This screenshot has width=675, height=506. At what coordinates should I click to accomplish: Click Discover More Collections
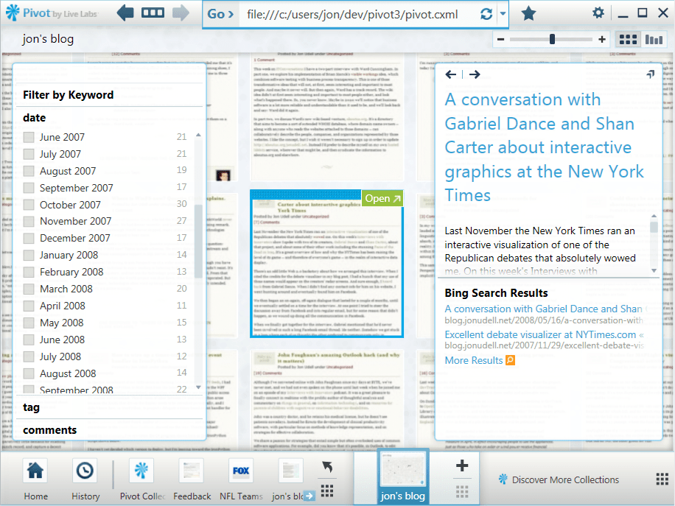tap(559, 479)
